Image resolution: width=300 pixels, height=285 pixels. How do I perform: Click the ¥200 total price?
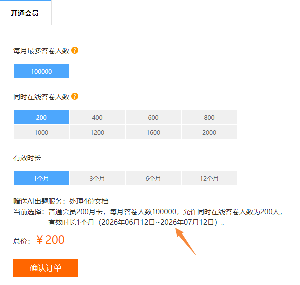click(50, 240)
